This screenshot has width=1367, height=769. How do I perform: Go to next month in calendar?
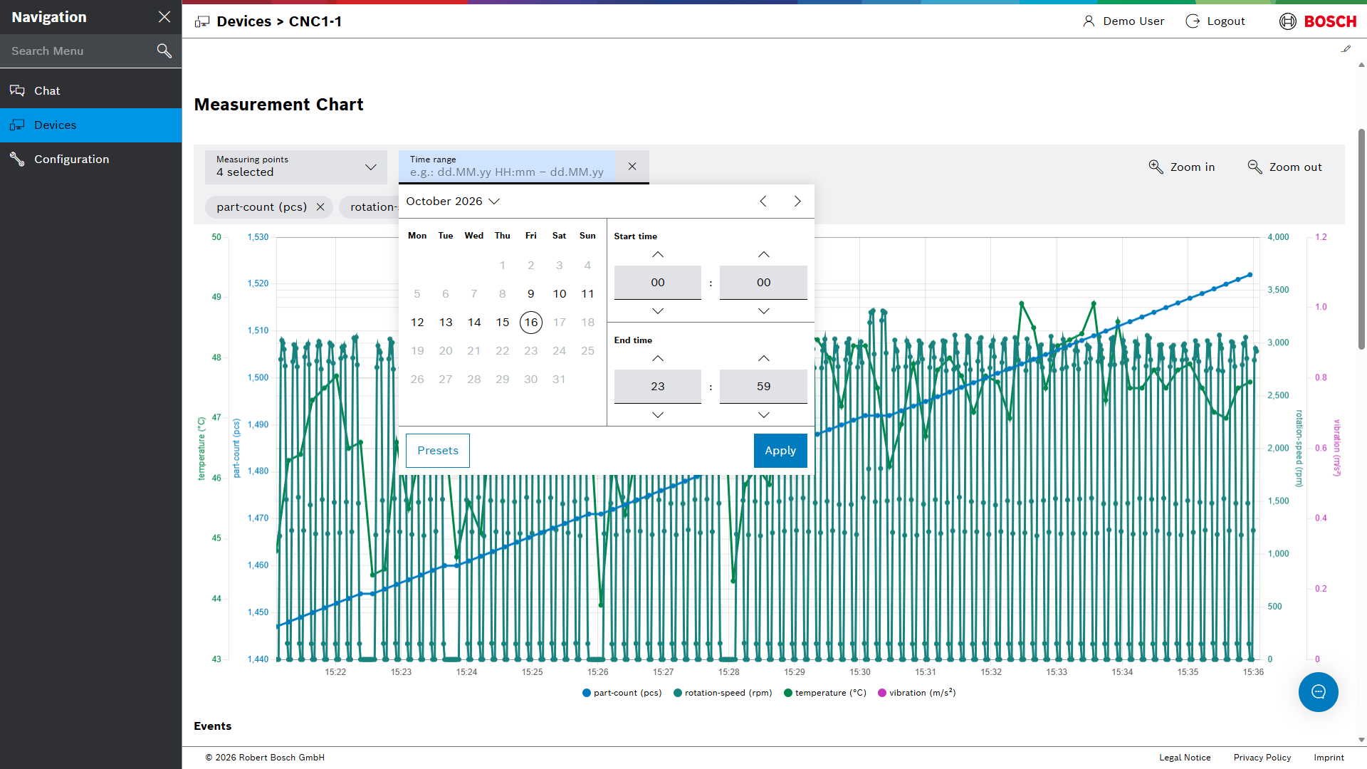point(797,202)
